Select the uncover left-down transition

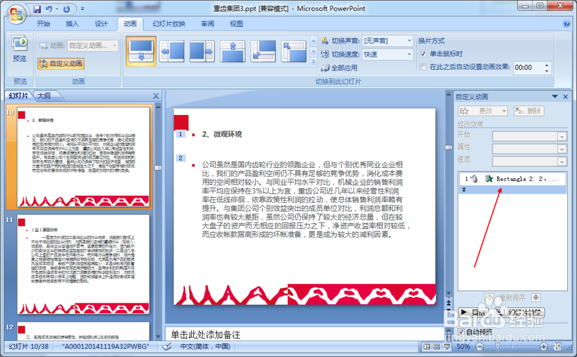pos(263,51)
